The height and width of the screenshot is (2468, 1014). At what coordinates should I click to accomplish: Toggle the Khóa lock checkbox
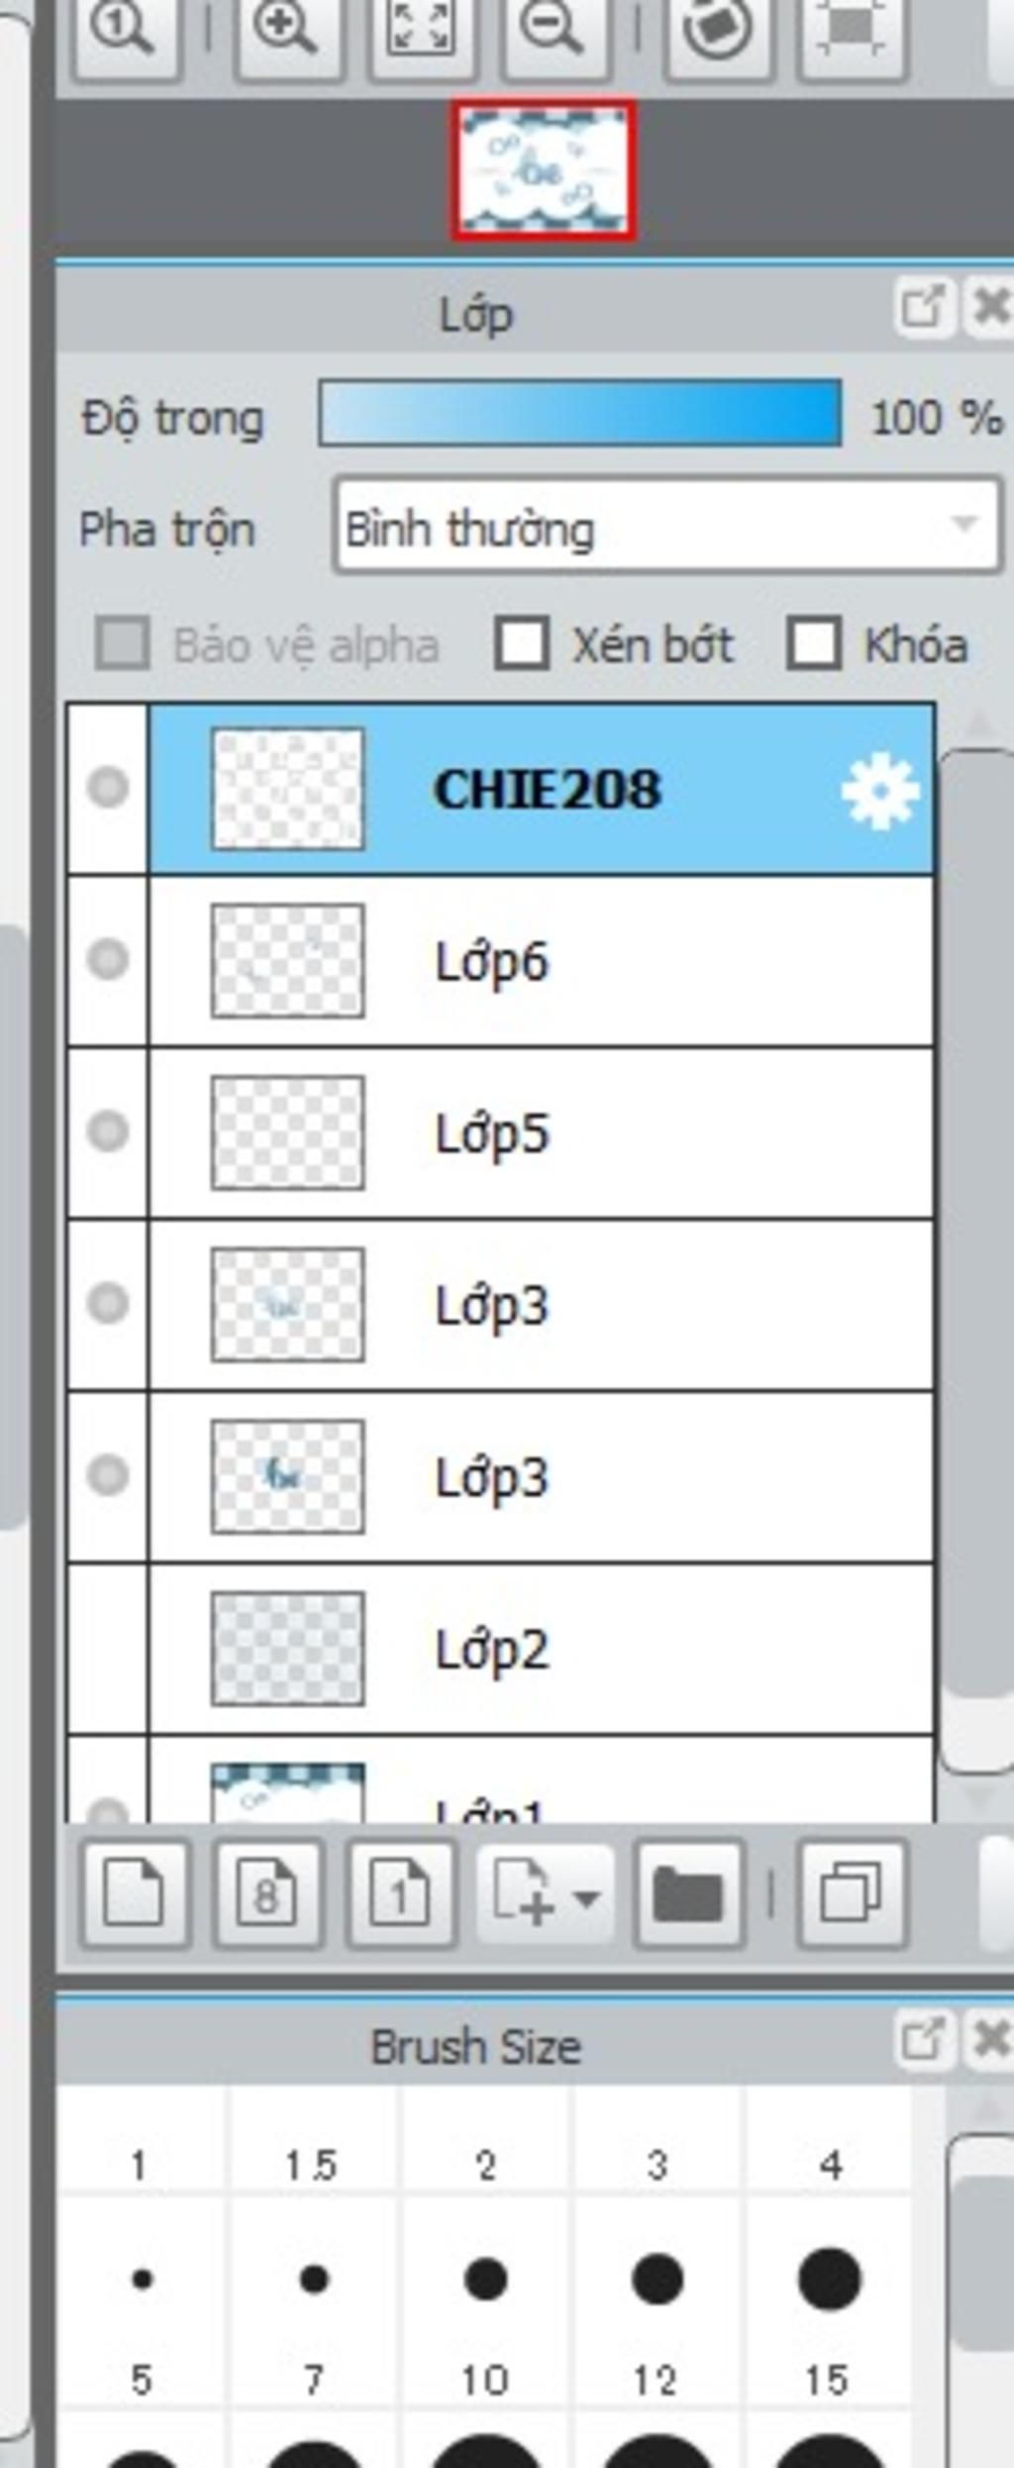tap(813, 644)
